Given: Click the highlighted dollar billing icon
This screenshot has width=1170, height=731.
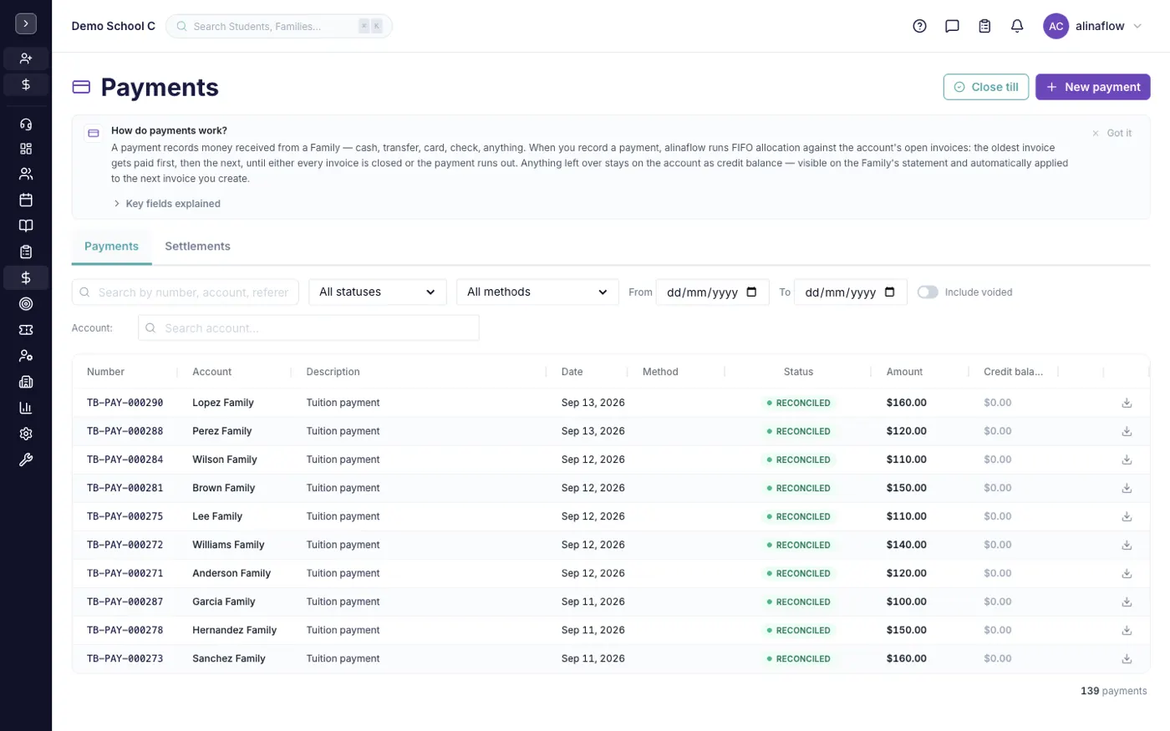Looking at the screenshot, I should (26, 277).
